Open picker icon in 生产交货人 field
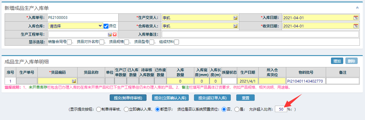Screen dimensions: 365x120 [235, 18]
